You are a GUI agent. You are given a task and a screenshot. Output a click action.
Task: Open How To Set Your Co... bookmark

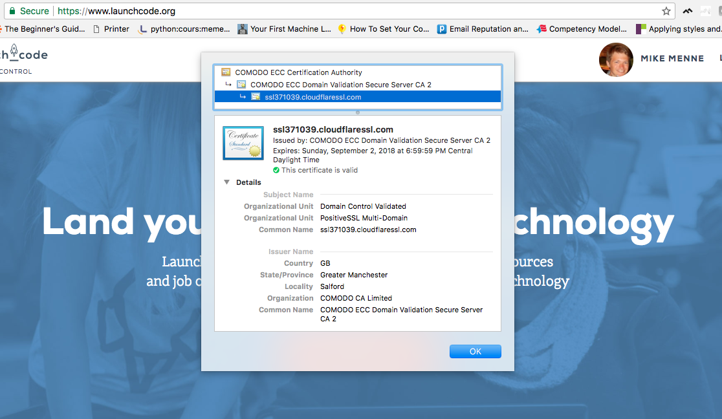[383, 29]
